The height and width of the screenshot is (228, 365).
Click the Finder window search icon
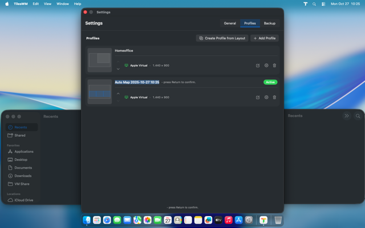(358, 116)
